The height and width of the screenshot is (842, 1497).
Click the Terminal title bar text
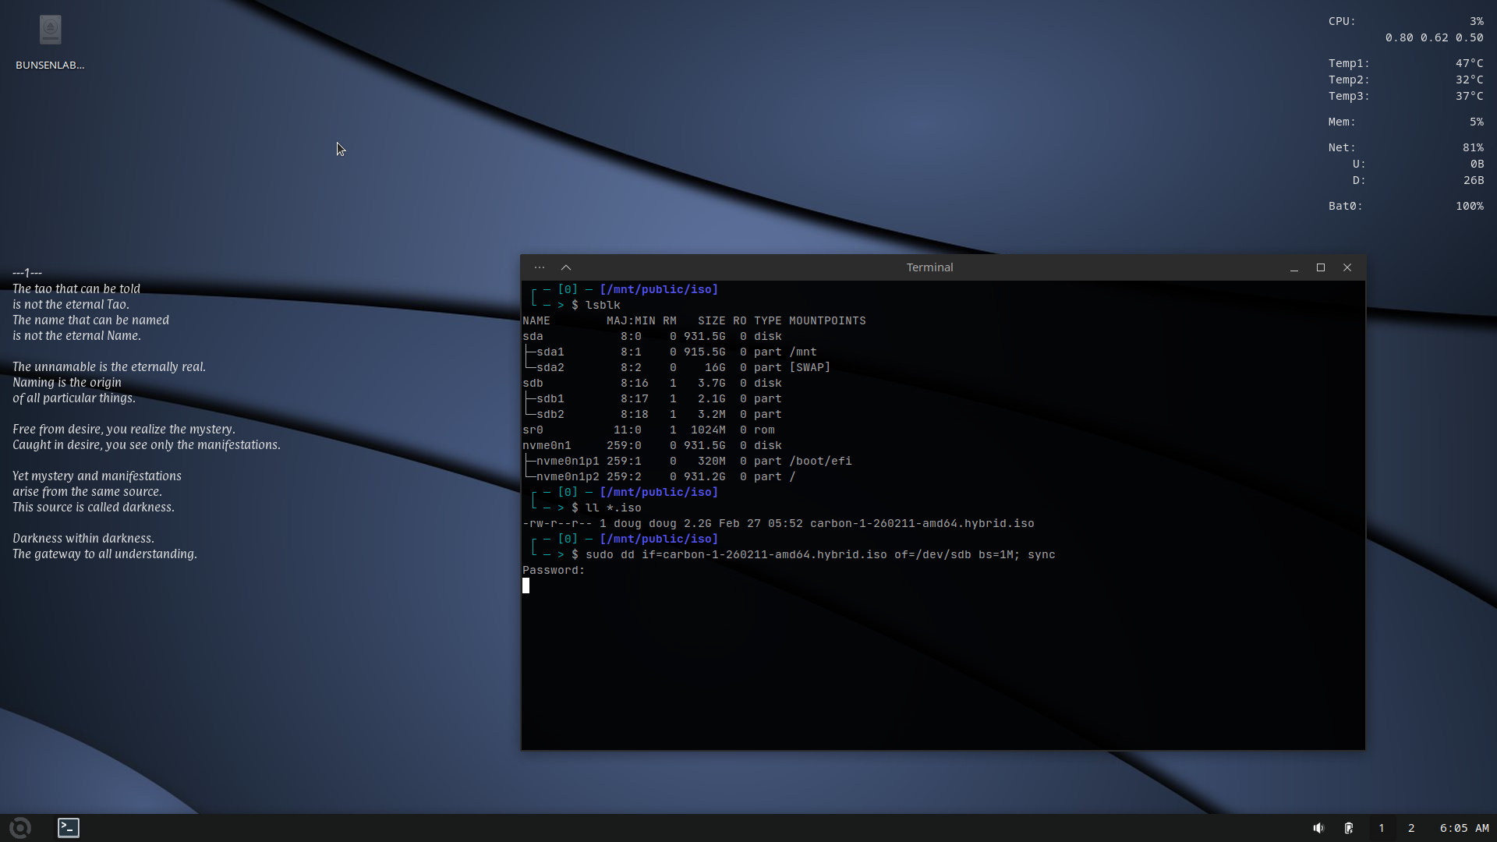click(929, 267)
